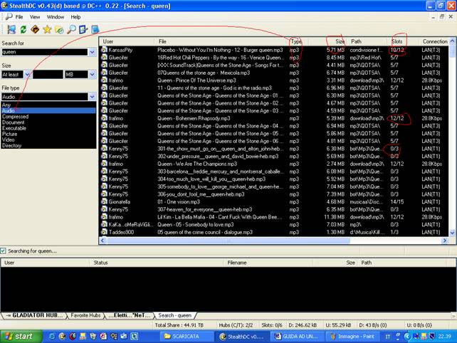The image size is (457, 343).
Task: Open Favorite Hubs via the star icon
Action: coord(47,29)
